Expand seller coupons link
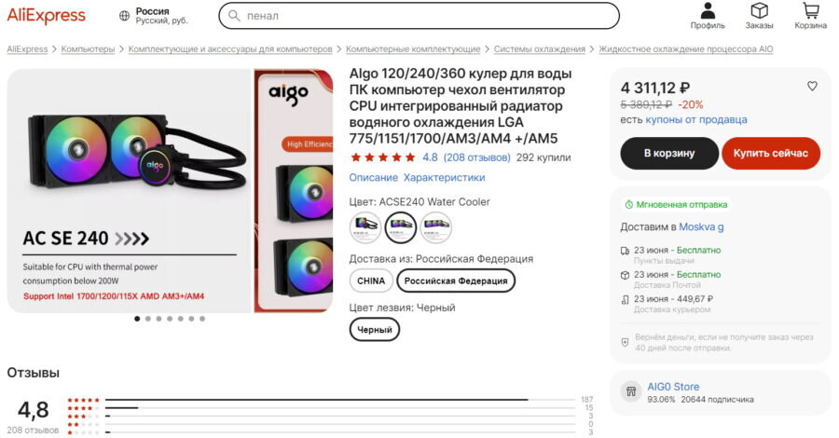The width and height of the screenshot is (839, 438). click(x=696, y=120)
